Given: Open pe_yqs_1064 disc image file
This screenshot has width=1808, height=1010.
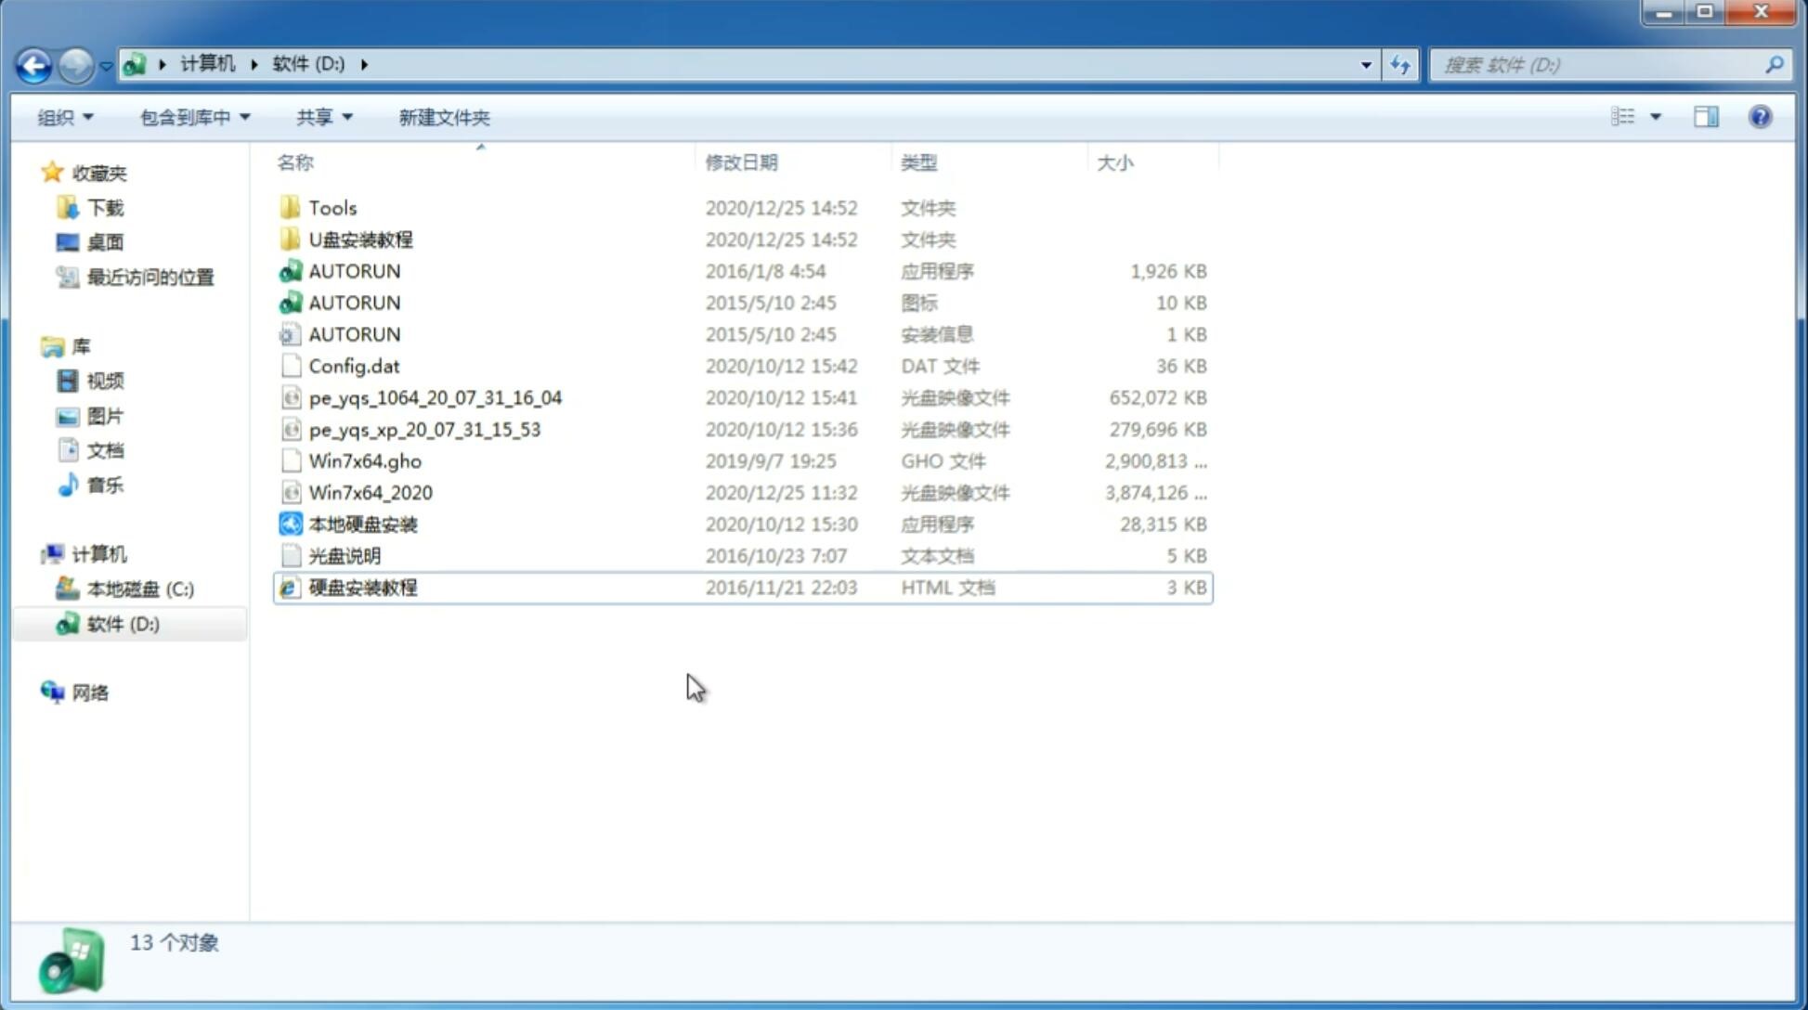Looking at the screenshot, I should point(435,397).
